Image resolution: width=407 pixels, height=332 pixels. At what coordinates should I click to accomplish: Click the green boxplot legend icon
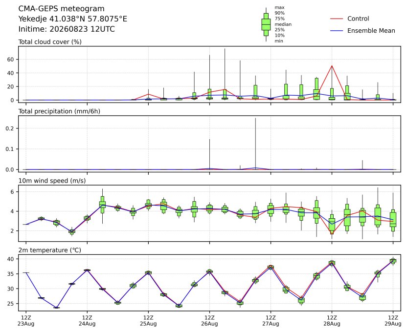(266, 24)
